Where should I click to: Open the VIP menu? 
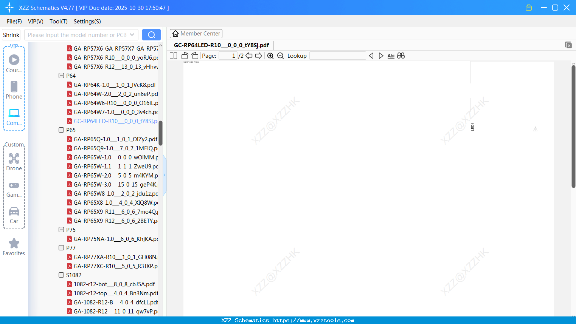point(36,22)
